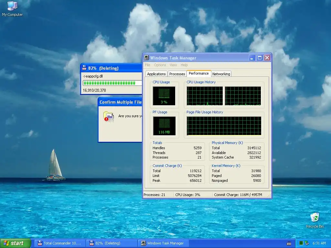The image size is (331, 248).
Task: Open the Options menu in Task Manager
Action: click(160, 65)
